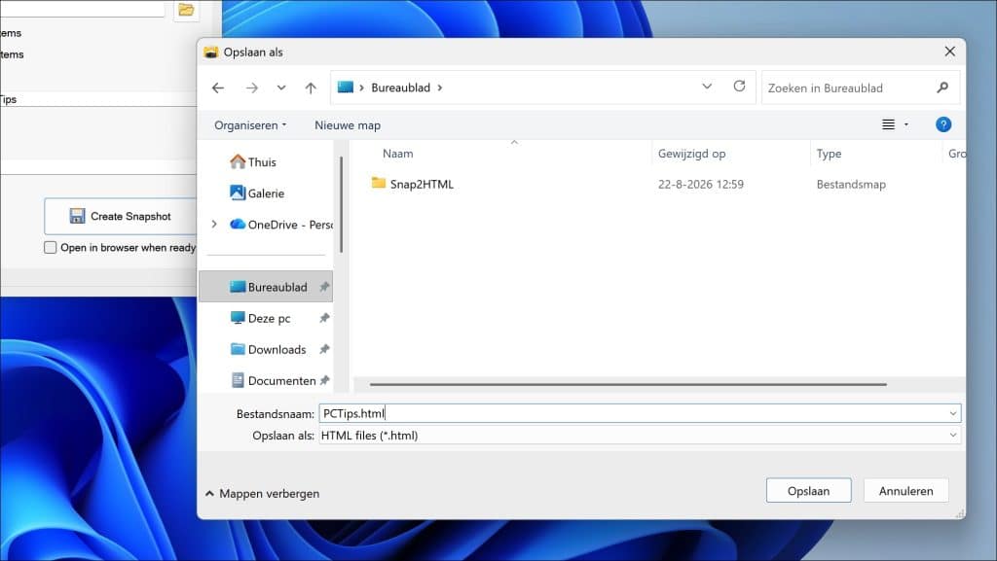Open the address bar previous locations dropdown
Image resolution: width=997 pixels, height=561 pixels.
(x=707, y=87)
